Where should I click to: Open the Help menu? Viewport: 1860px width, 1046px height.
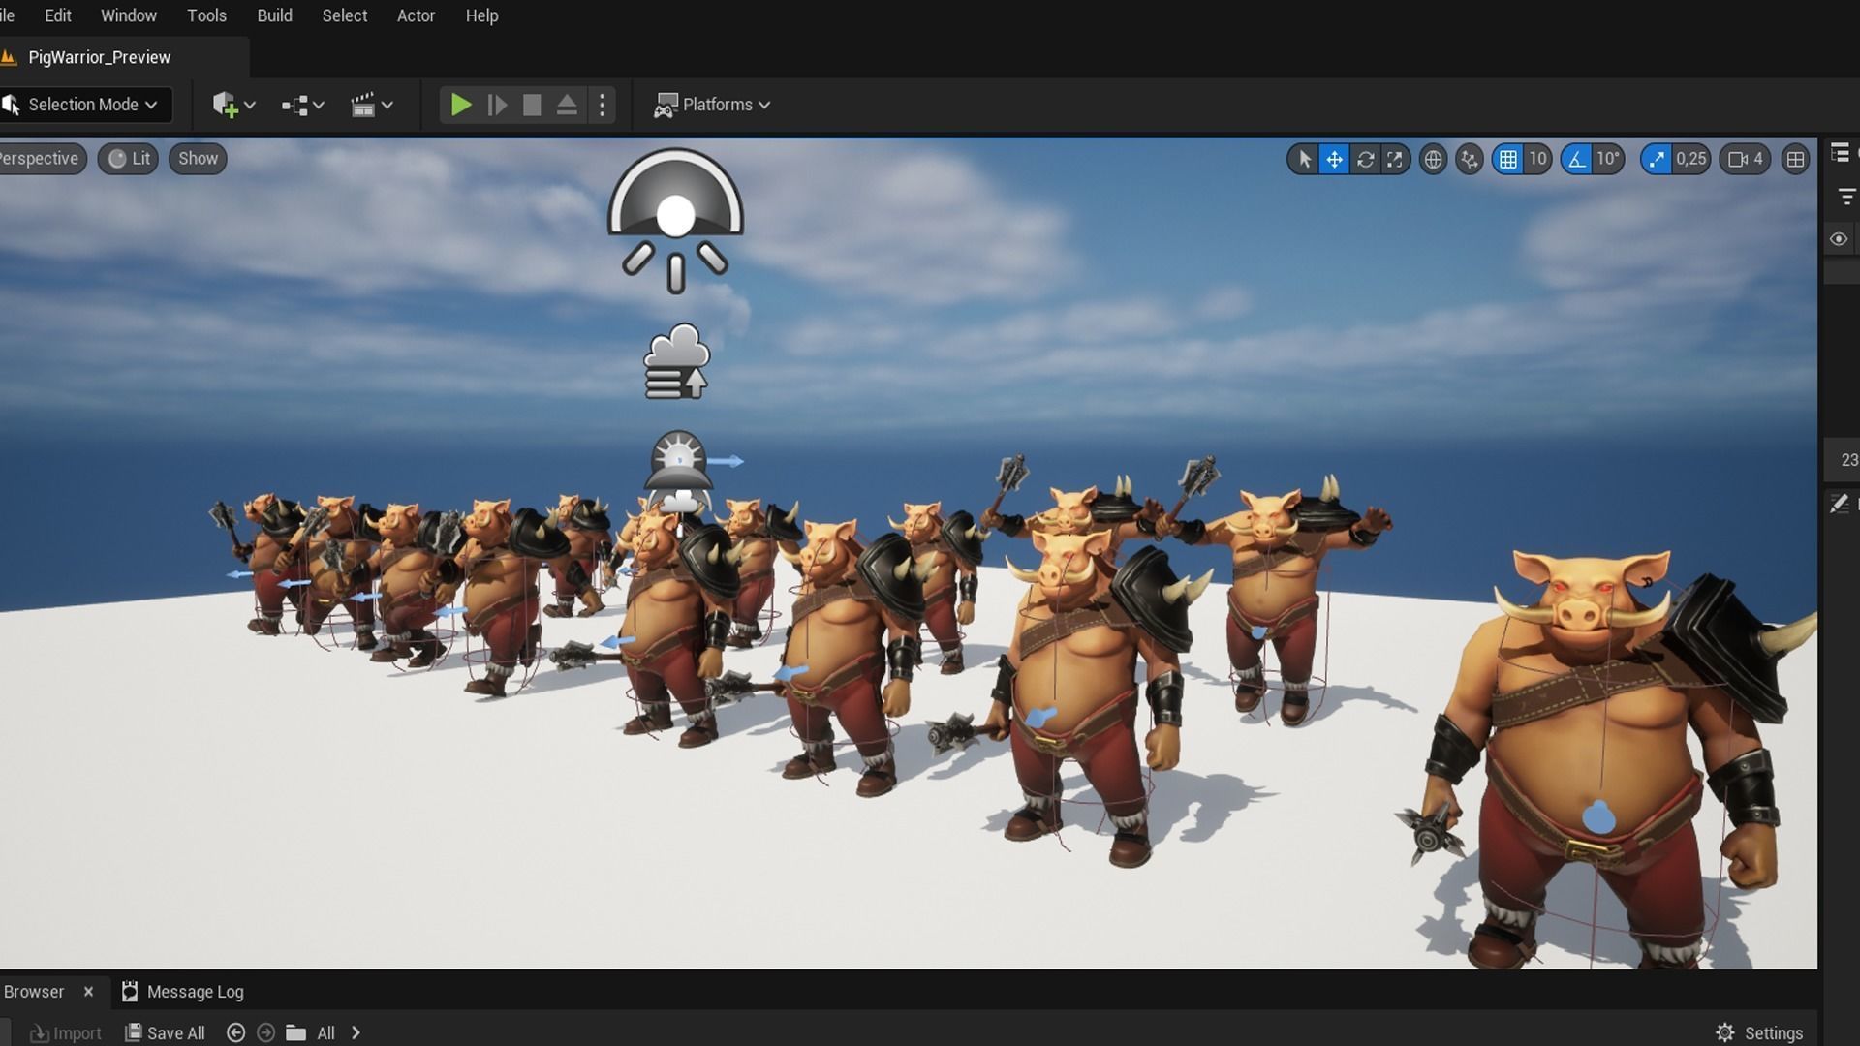pos(481,15)
